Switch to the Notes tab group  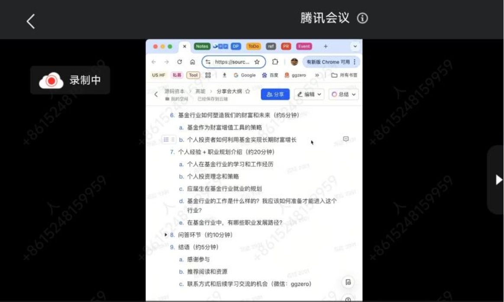point(202,46)
